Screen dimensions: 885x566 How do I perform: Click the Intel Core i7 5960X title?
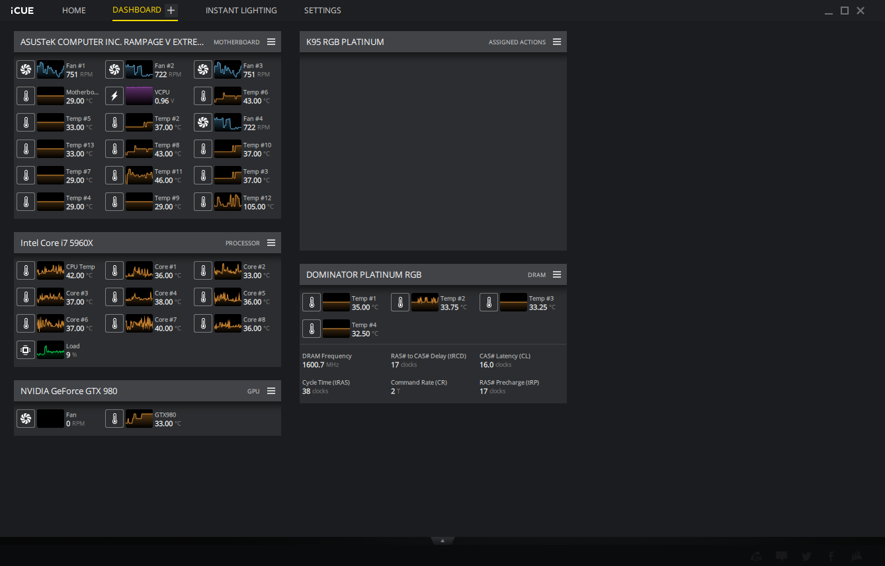click(x=57, y=243)
